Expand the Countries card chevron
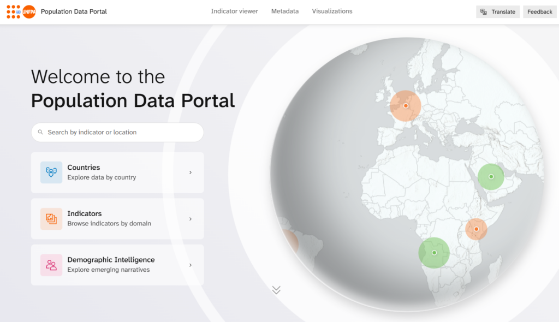 [x=191, y=172]
